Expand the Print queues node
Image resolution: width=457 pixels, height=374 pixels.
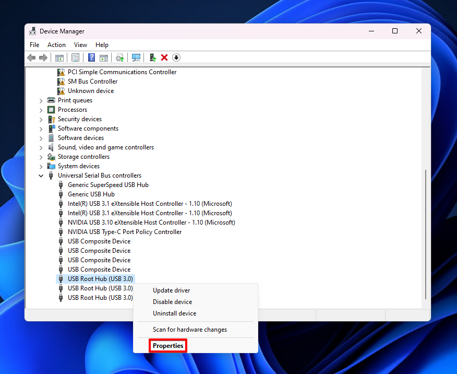coord(41,100)
